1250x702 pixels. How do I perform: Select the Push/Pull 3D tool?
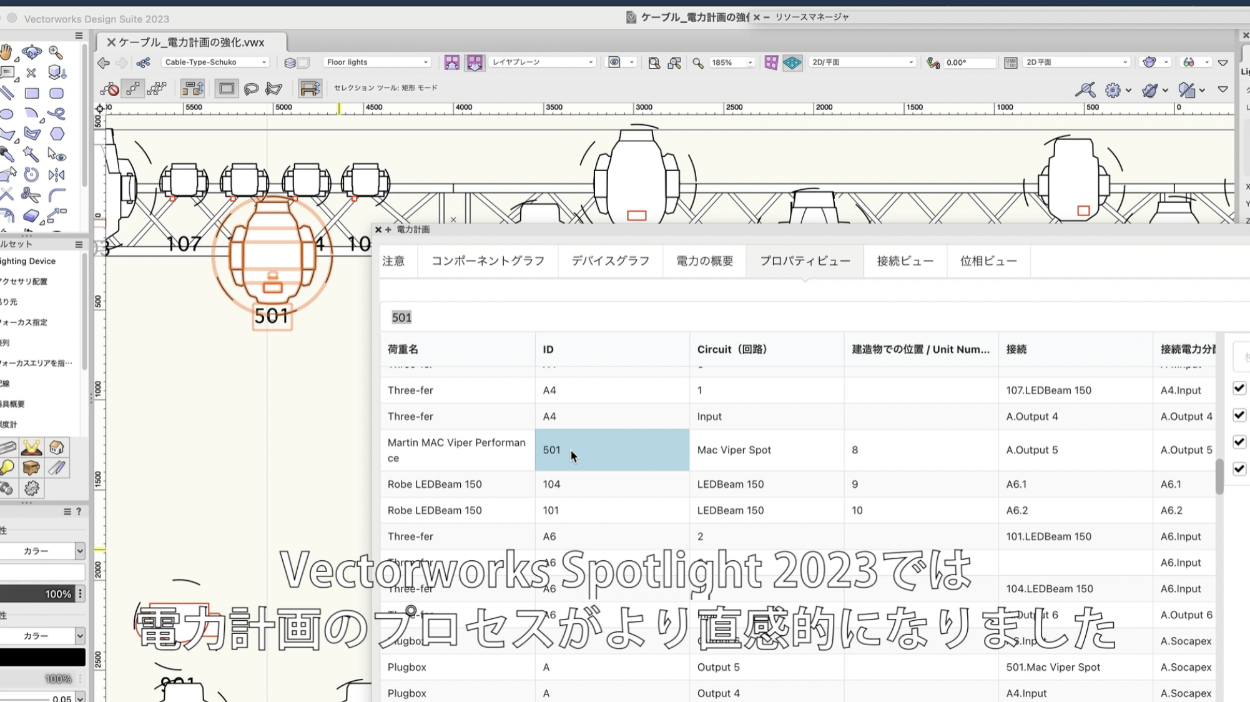pyautogui.click(x=57, y=73)
